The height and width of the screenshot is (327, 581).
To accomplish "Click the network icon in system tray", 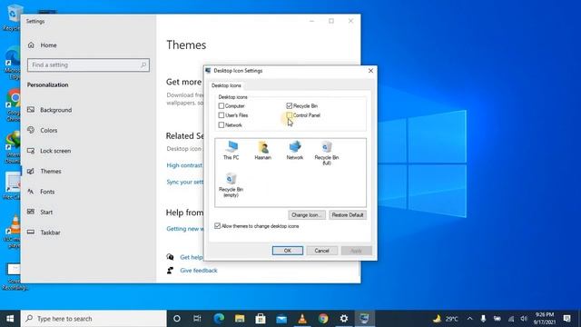I will [x=511, y=319].
